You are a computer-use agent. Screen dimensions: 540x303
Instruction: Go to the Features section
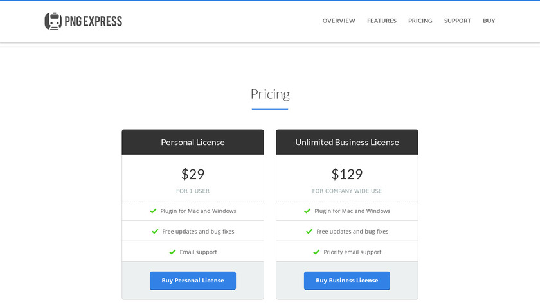tap(382, 21)
